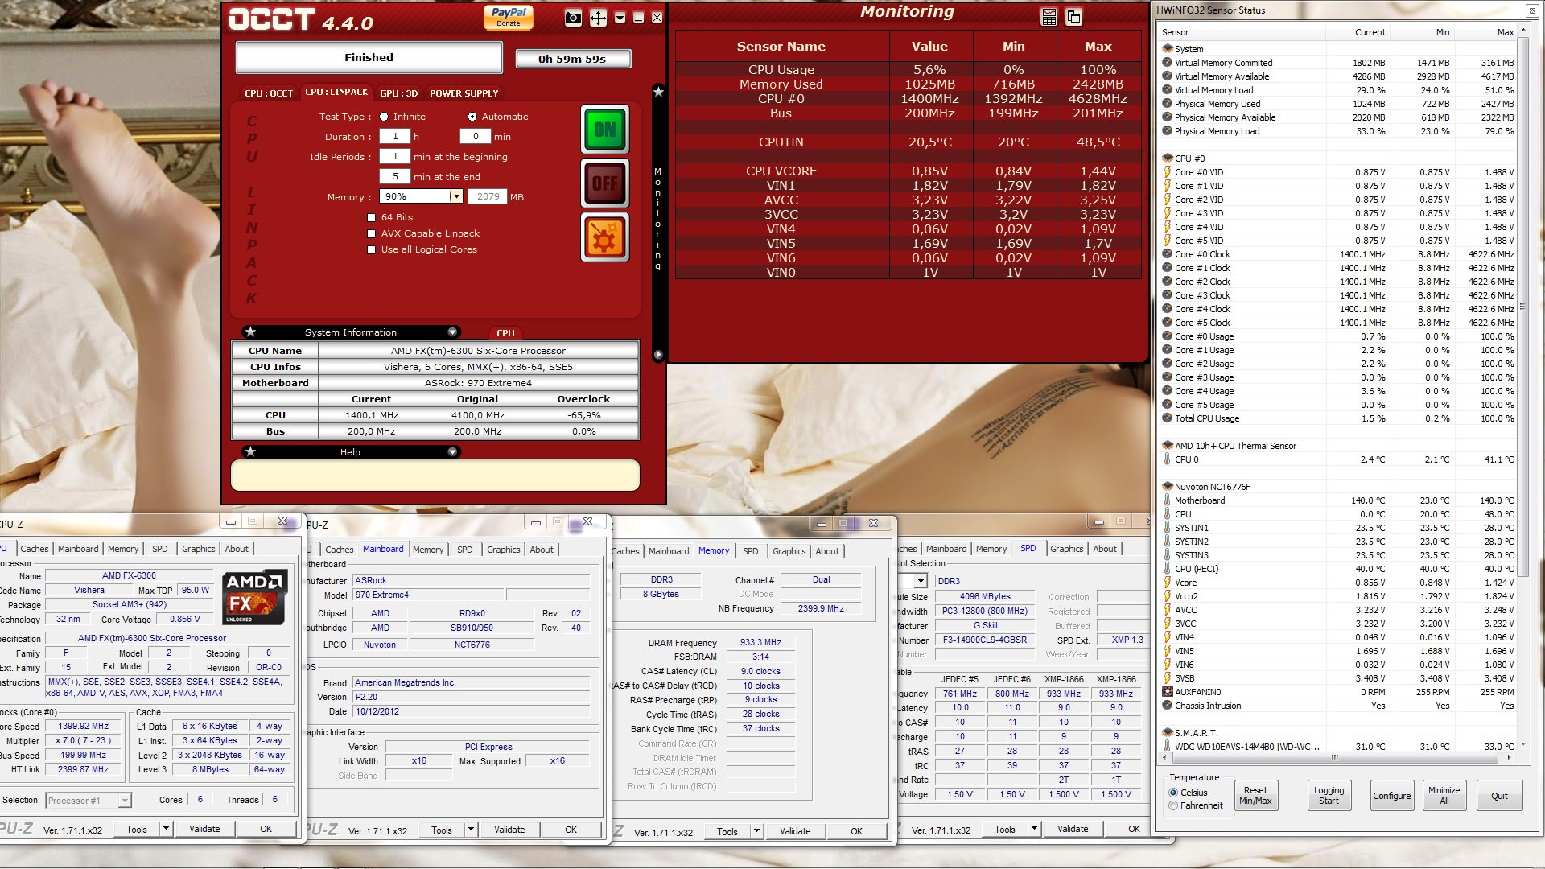1545x869 pixels.
Task: Click the Nuvoton NCT6776F chip icon
Action: tap(1168, 487)
